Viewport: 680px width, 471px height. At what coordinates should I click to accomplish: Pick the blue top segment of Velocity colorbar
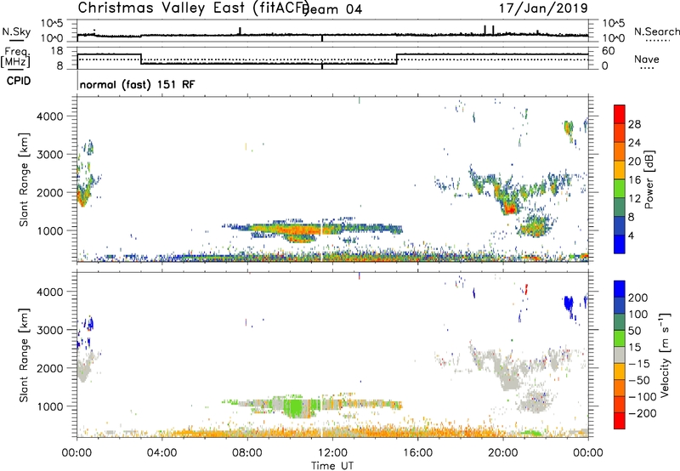pyautogui.click(x=620, y=289)
